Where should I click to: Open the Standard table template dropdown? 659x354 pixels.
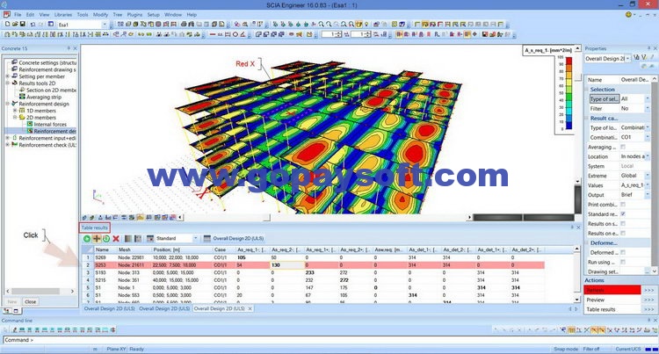195,239
